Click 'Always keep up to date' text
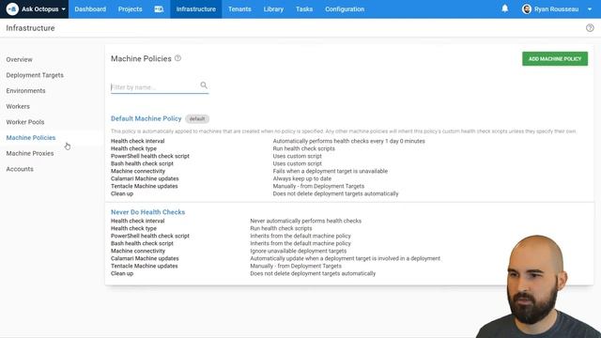 coord(302,178)
